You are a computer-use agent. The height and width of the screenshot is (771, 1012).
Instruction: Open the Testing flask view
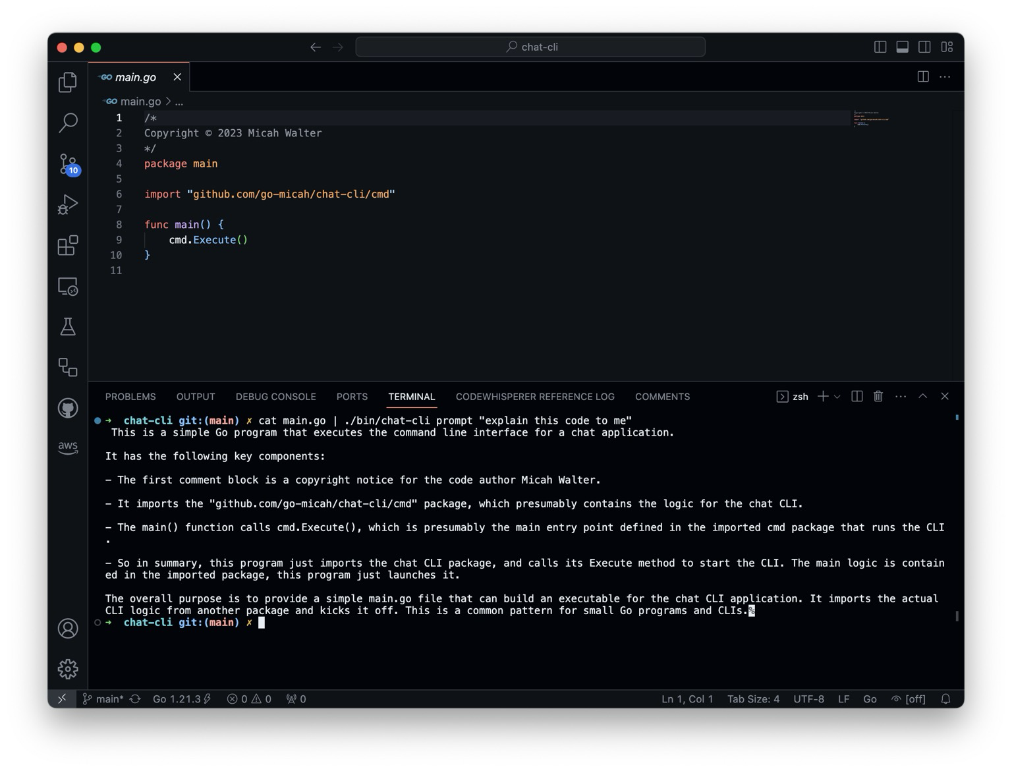click(68, 327)
